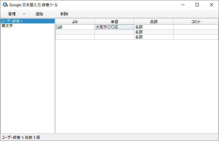
Task: Close the 辞書ツール window
Action: (212, 5)
